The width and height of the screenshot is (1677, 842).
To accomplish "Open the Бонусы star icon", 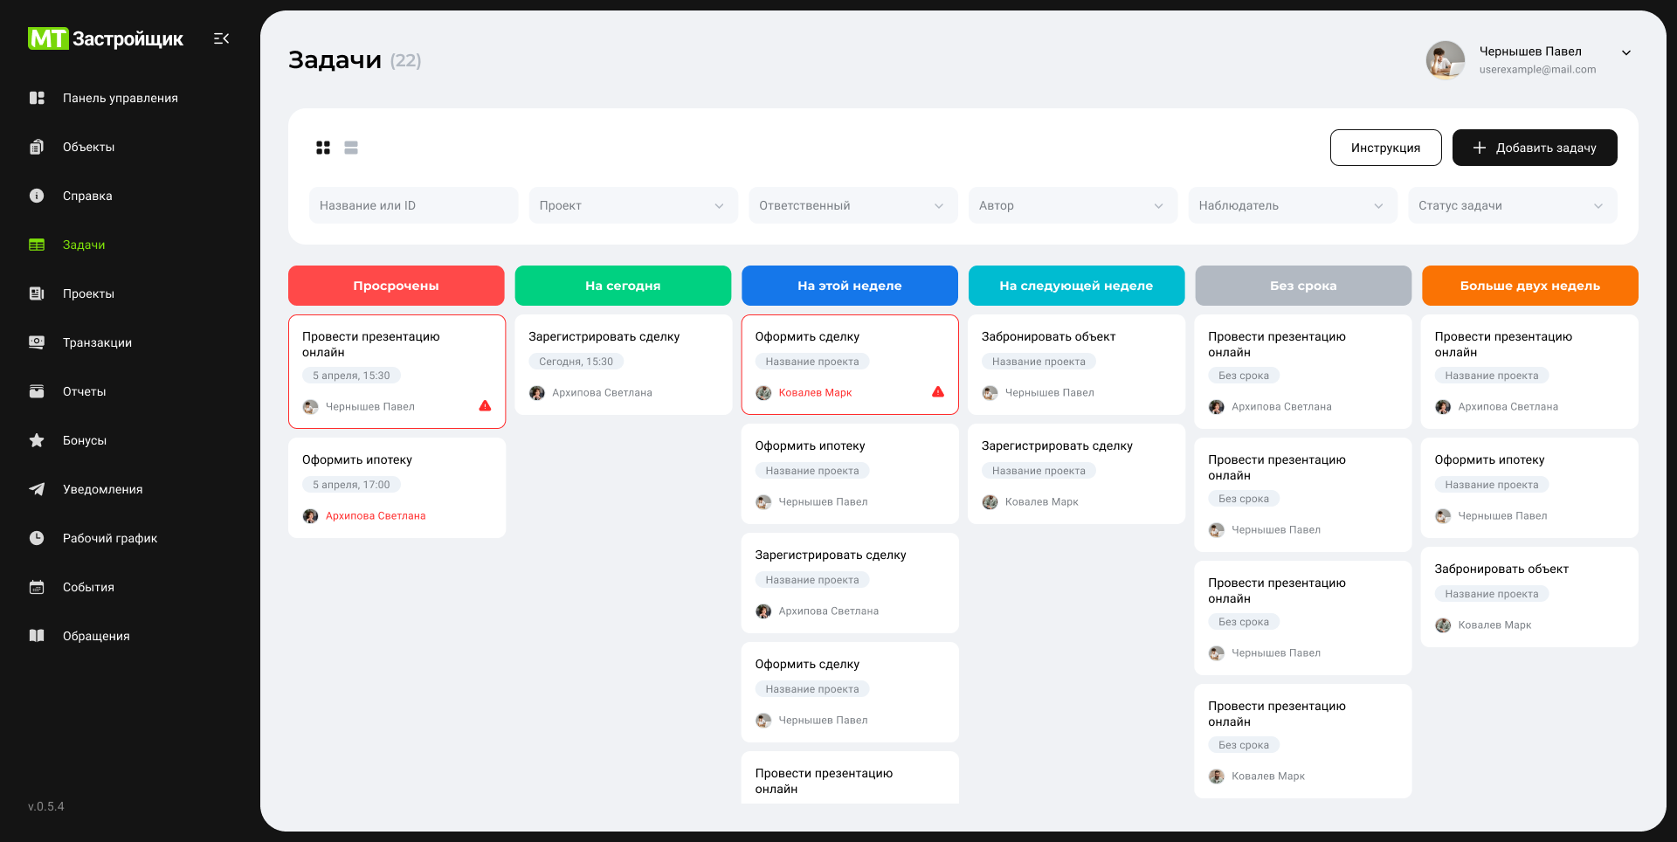I will (x=37, y=440).
